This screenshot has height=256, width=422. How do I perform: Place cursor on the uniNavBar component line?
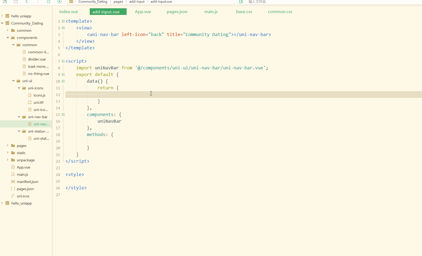tap(110, 121)
